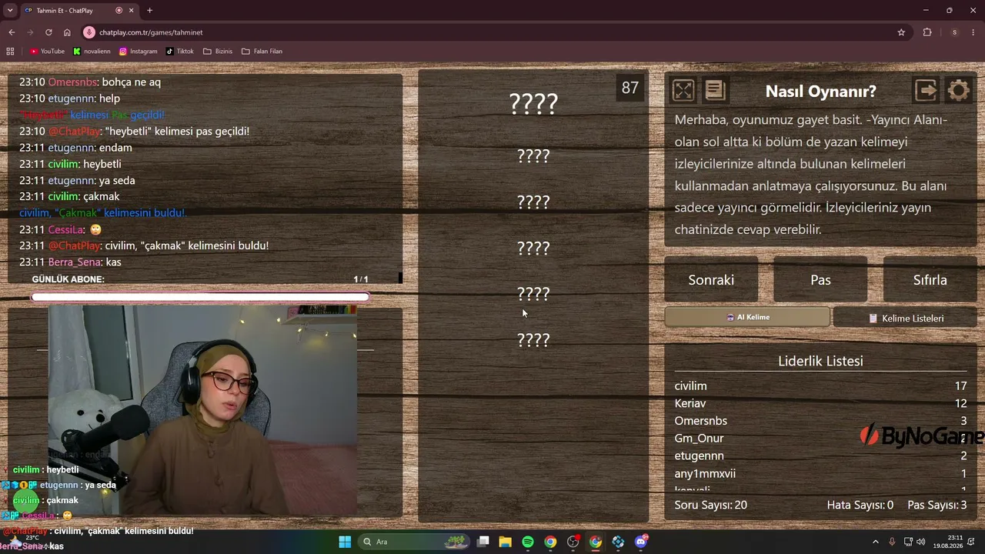Viewport: 985px width, 554px height.
Task: Select Omersnbs in the leaderboard
Action: [820, 421]
